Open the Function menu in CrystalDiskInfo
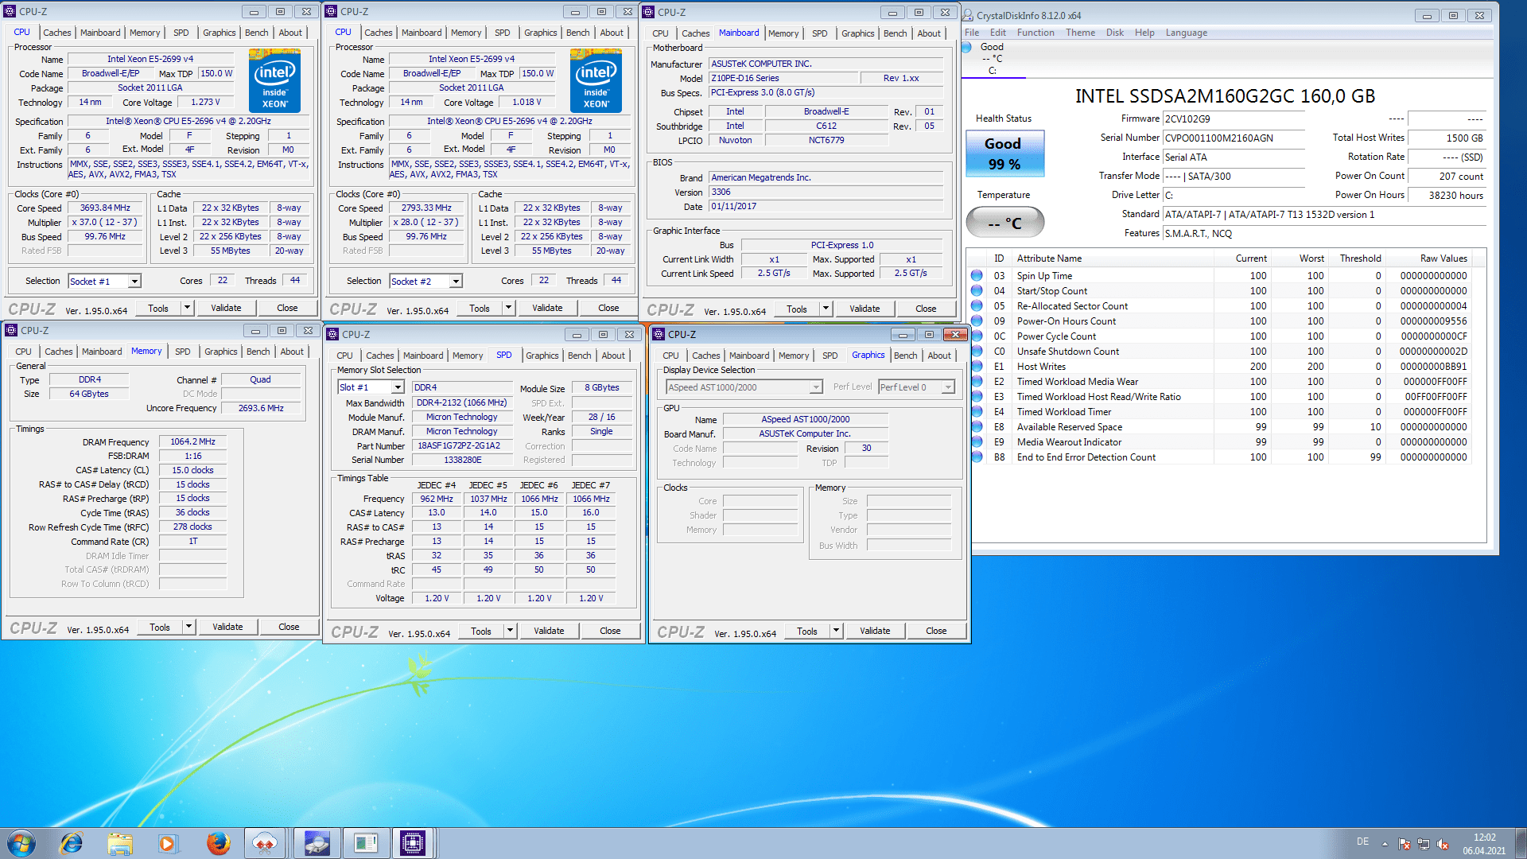This screenshot has width=1527, height=859. click(1035, 33)
